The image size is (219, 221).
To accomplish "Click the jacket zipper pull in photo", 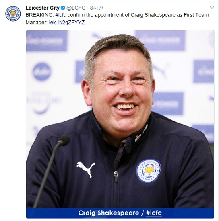I will [116, 176].
